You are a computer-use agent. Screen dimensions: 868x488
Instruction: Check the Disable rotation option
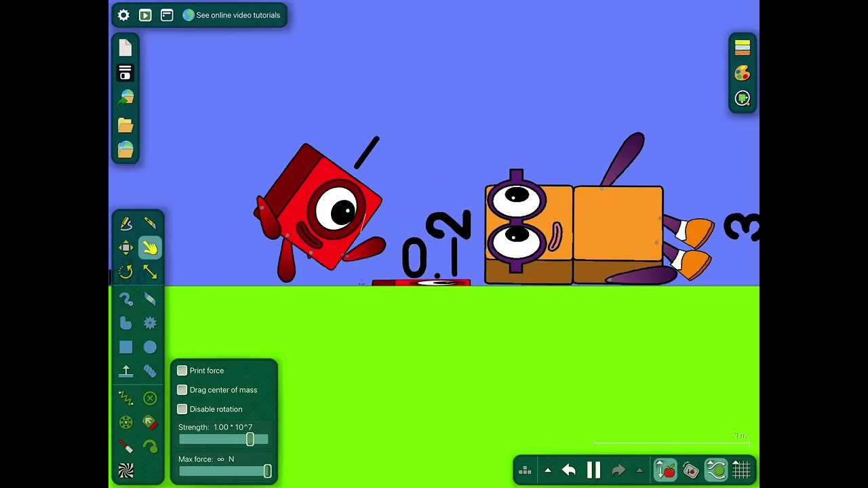coord(182,409)
